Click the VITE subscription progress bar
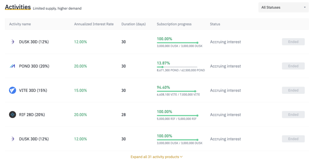The image size is (313, 161). (x=177, y=91)
